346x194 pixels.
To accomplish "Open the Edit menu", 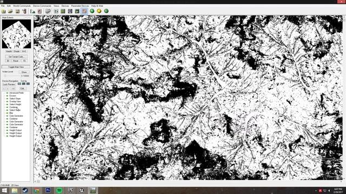I will [x=9, y=6].
